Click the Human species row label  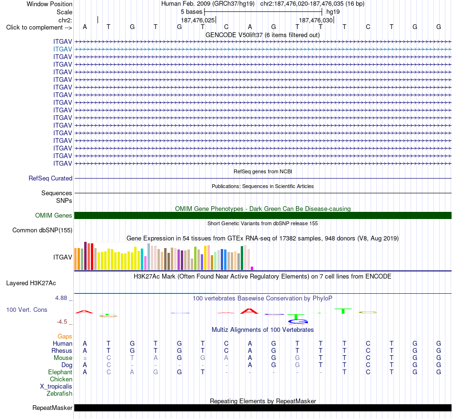[x=62, y=343]
